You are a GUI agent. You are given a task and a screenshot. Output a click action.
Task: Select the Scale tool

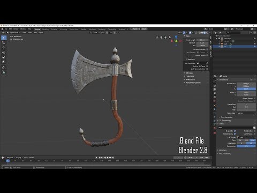(4, 57)
